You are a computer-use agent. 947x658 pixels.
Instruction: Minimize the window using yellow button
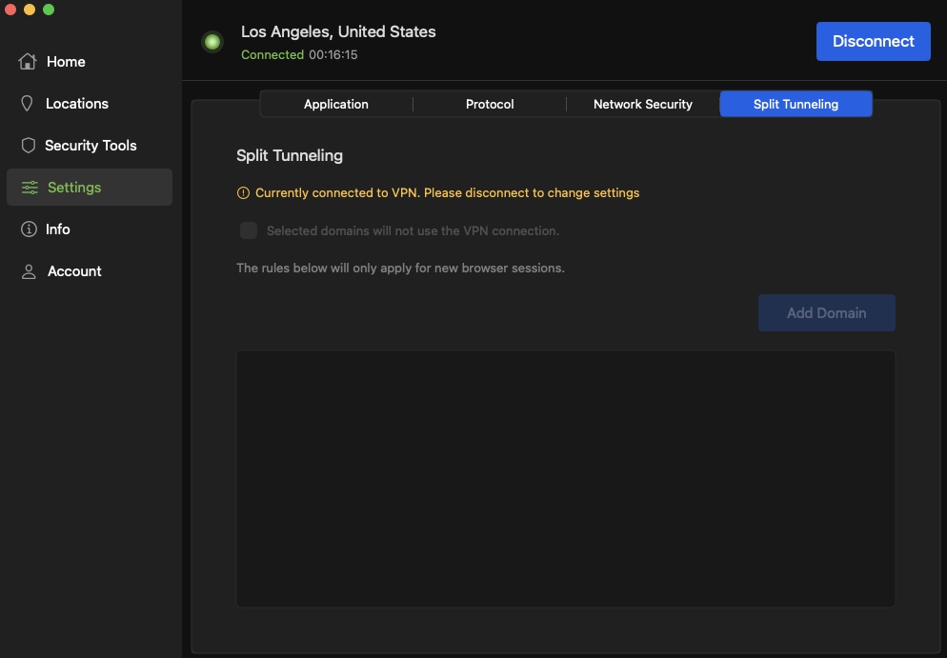tap(30, 10)
